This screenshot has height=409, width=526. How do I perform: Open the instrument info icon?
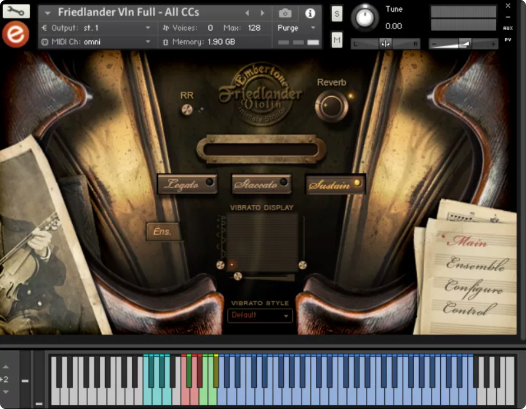[x=310, y=13]
